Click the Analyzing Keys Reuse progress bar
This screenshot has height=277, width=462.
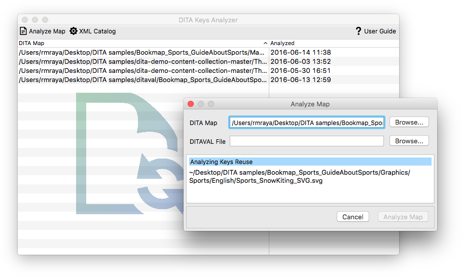click(x=310, y=162)
